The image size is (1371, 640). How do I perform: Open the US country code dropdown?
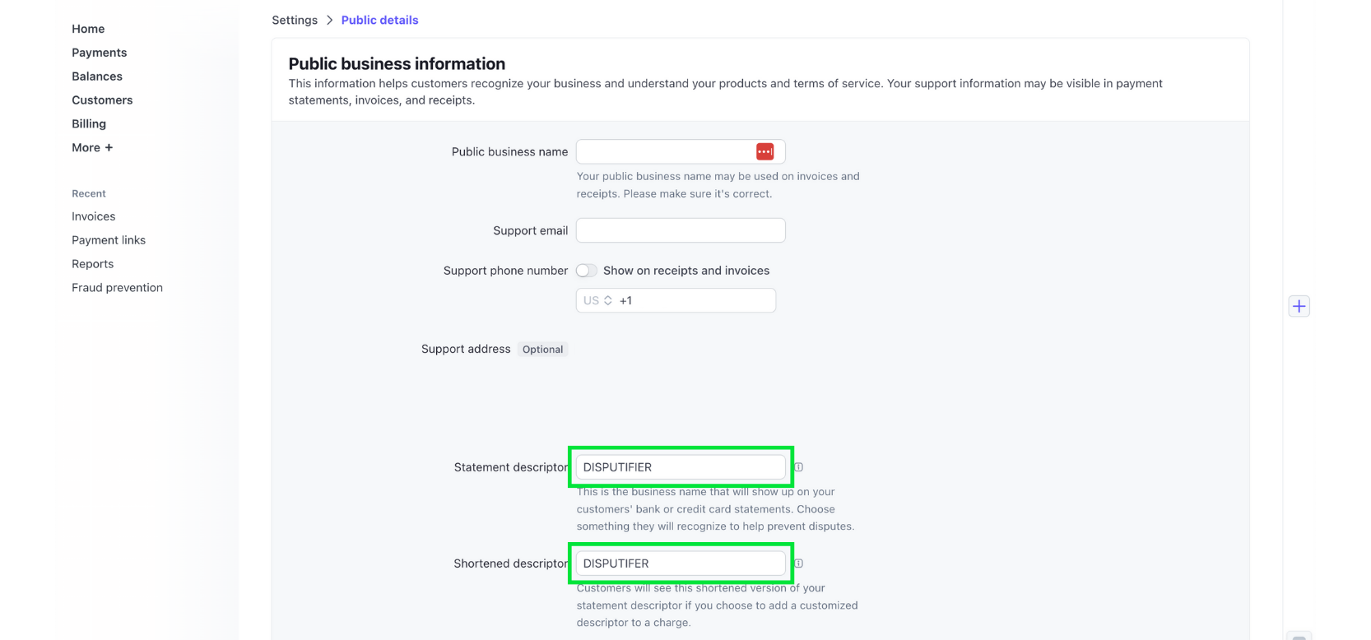click(597, 300)
